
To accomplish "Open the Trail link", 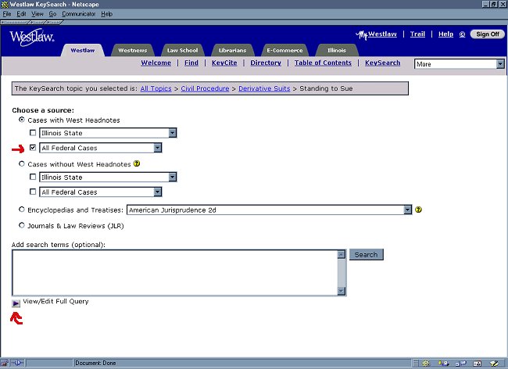I will click(417, 34).
